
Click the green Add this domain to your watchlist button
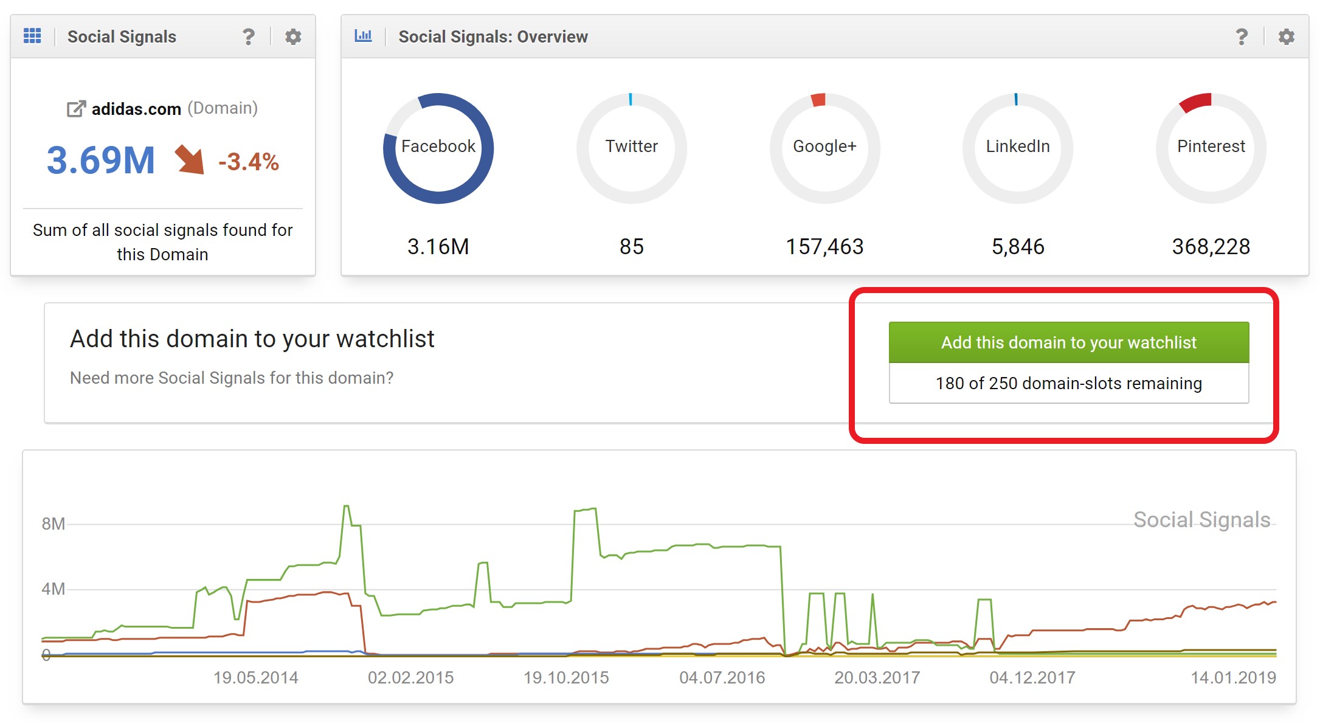coord(1069,342)
